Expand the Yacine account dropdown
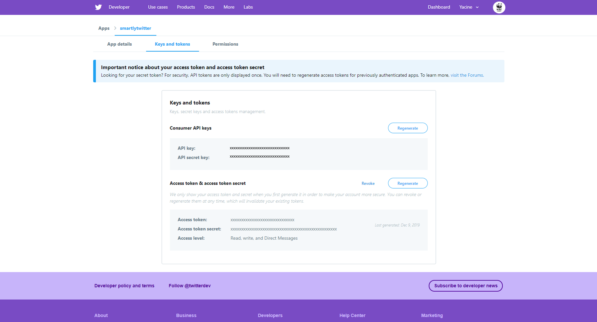 (469, 7)
